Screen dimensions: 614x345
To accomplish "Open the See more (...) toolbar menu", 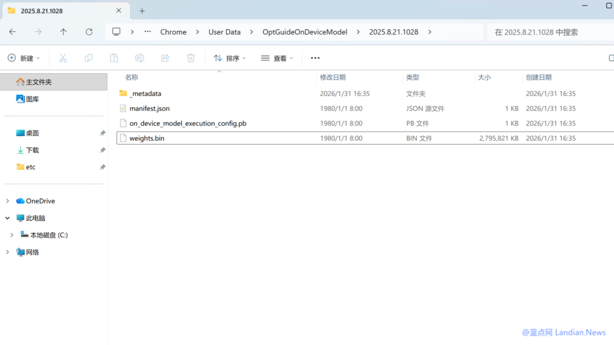I will point(315,57).
